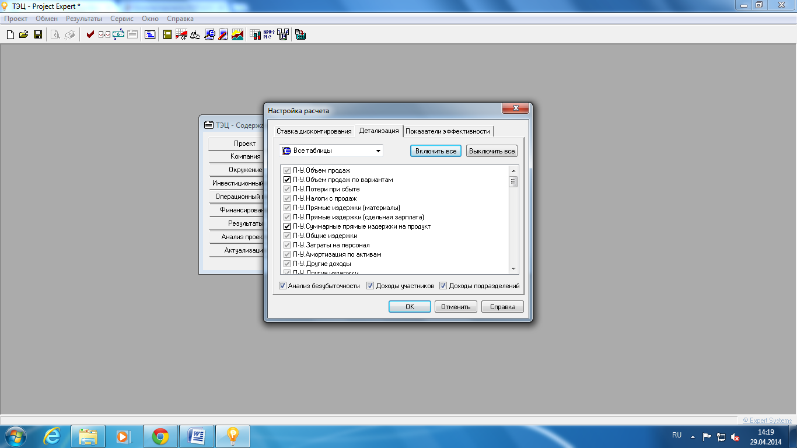Screen dimensions: 797x448
Task: Click the teal circular arrows toolbar icon
Action: click(118, 34)
